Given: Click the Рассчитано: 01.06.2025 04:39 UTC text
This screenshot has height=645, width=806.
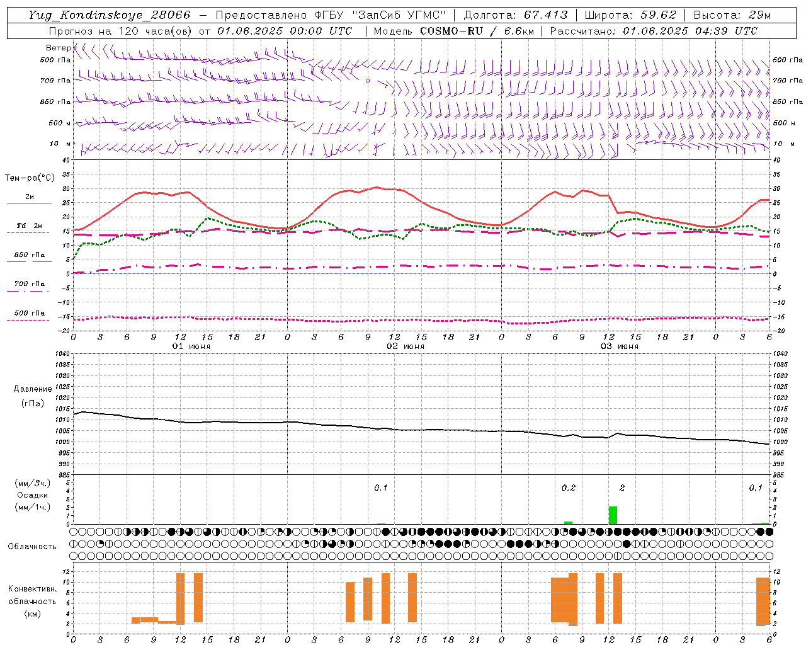Looking at the screenshot, I should (x=654, y=31).
